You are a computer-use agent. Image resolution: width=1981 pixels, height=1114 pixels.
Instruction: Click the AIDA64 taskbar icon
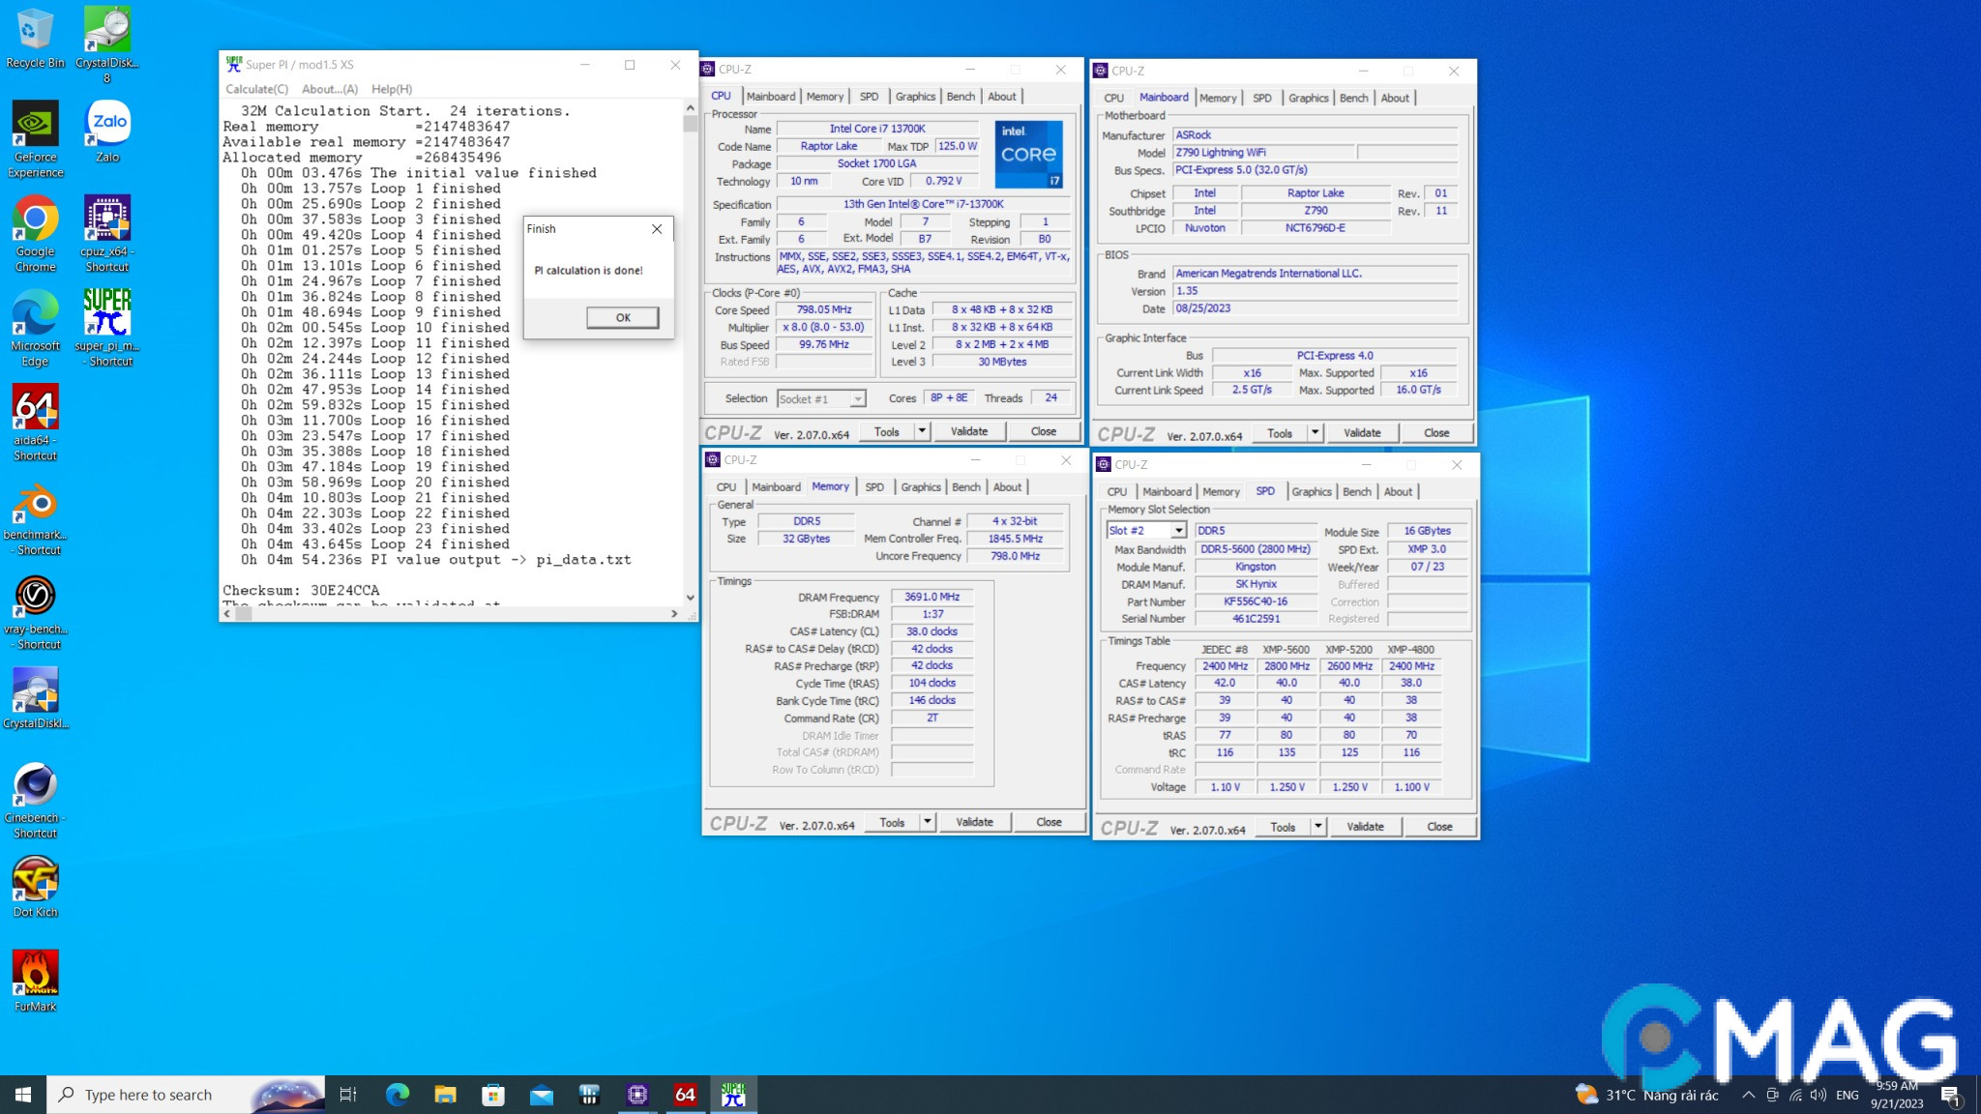[685, 1095]
